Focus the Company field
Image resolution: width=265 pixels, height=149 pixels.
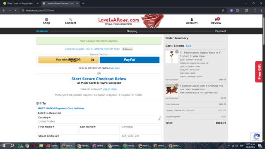tap(141, 129)
